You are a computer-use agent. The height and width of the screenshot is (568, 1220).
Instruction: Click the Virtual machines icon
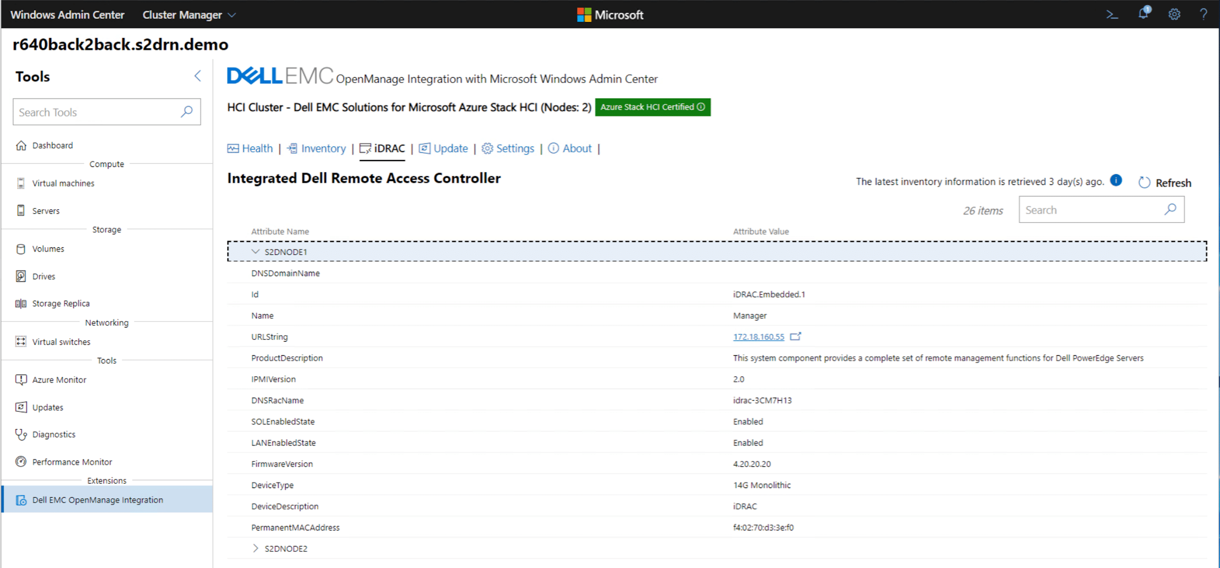point(20,183)
